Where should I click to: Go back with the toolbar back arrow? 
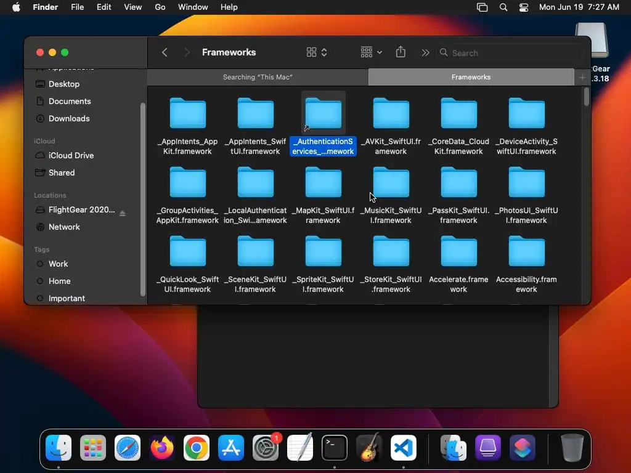point(165,52)
